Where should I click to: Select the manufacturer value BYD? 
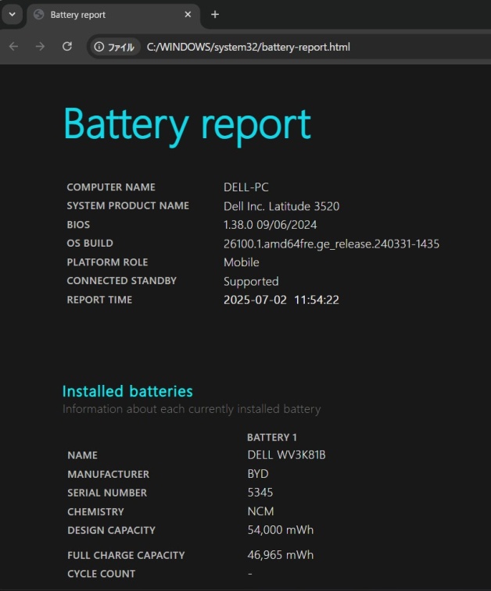tap(258, 474)
